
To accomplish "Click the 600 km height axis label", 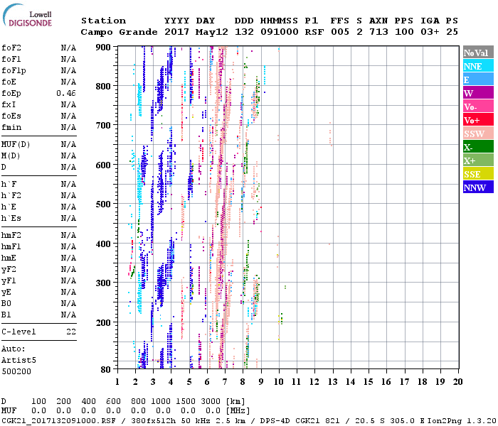I will (103, 165).
